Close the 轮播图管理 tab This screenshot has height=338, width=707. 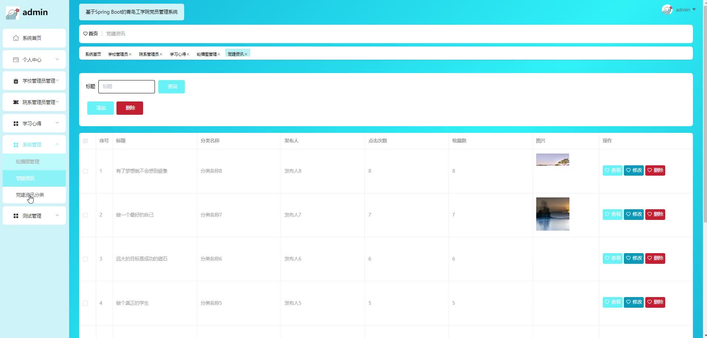click(x=219, y=54)
